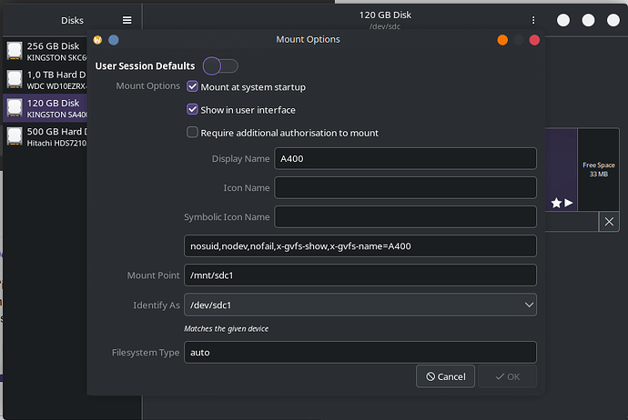This screenshot has width=628, height=420.
Task: Select the 120 GB Kingston disk icon
Action: coord(15,109)
